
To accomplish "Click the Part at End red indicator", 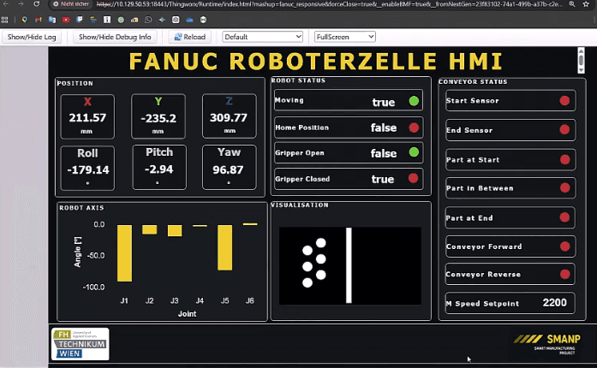I will click(564, 217).
